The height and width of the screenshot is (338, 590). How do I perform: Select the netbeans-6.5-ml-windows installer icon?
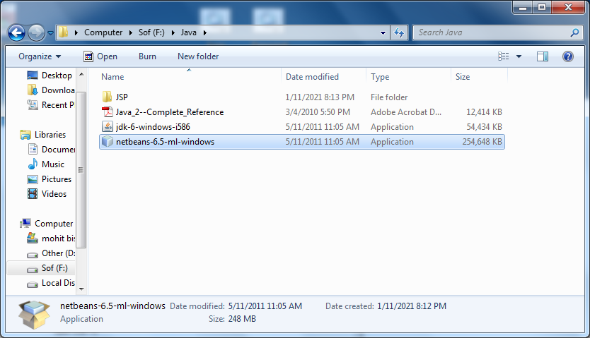point(108,141)
